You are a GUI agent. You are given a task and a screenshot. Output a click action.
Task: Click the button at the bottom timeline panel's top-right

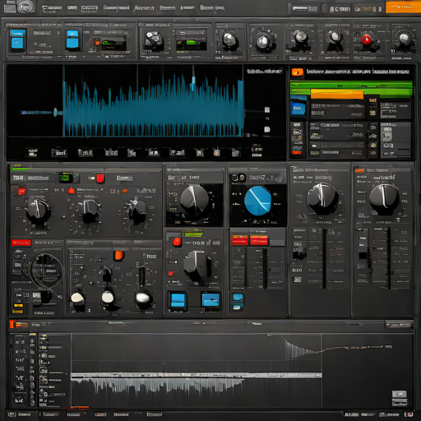(399, 325)
